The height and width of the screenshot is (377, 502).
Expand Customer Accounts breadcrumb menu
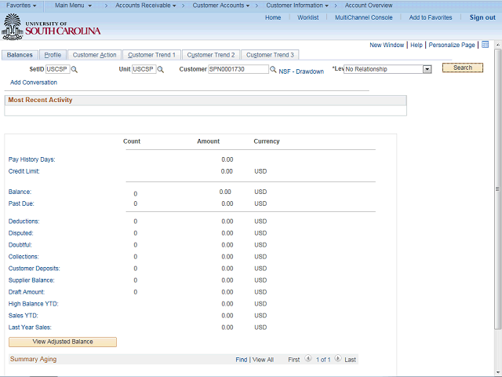point(221,5)
